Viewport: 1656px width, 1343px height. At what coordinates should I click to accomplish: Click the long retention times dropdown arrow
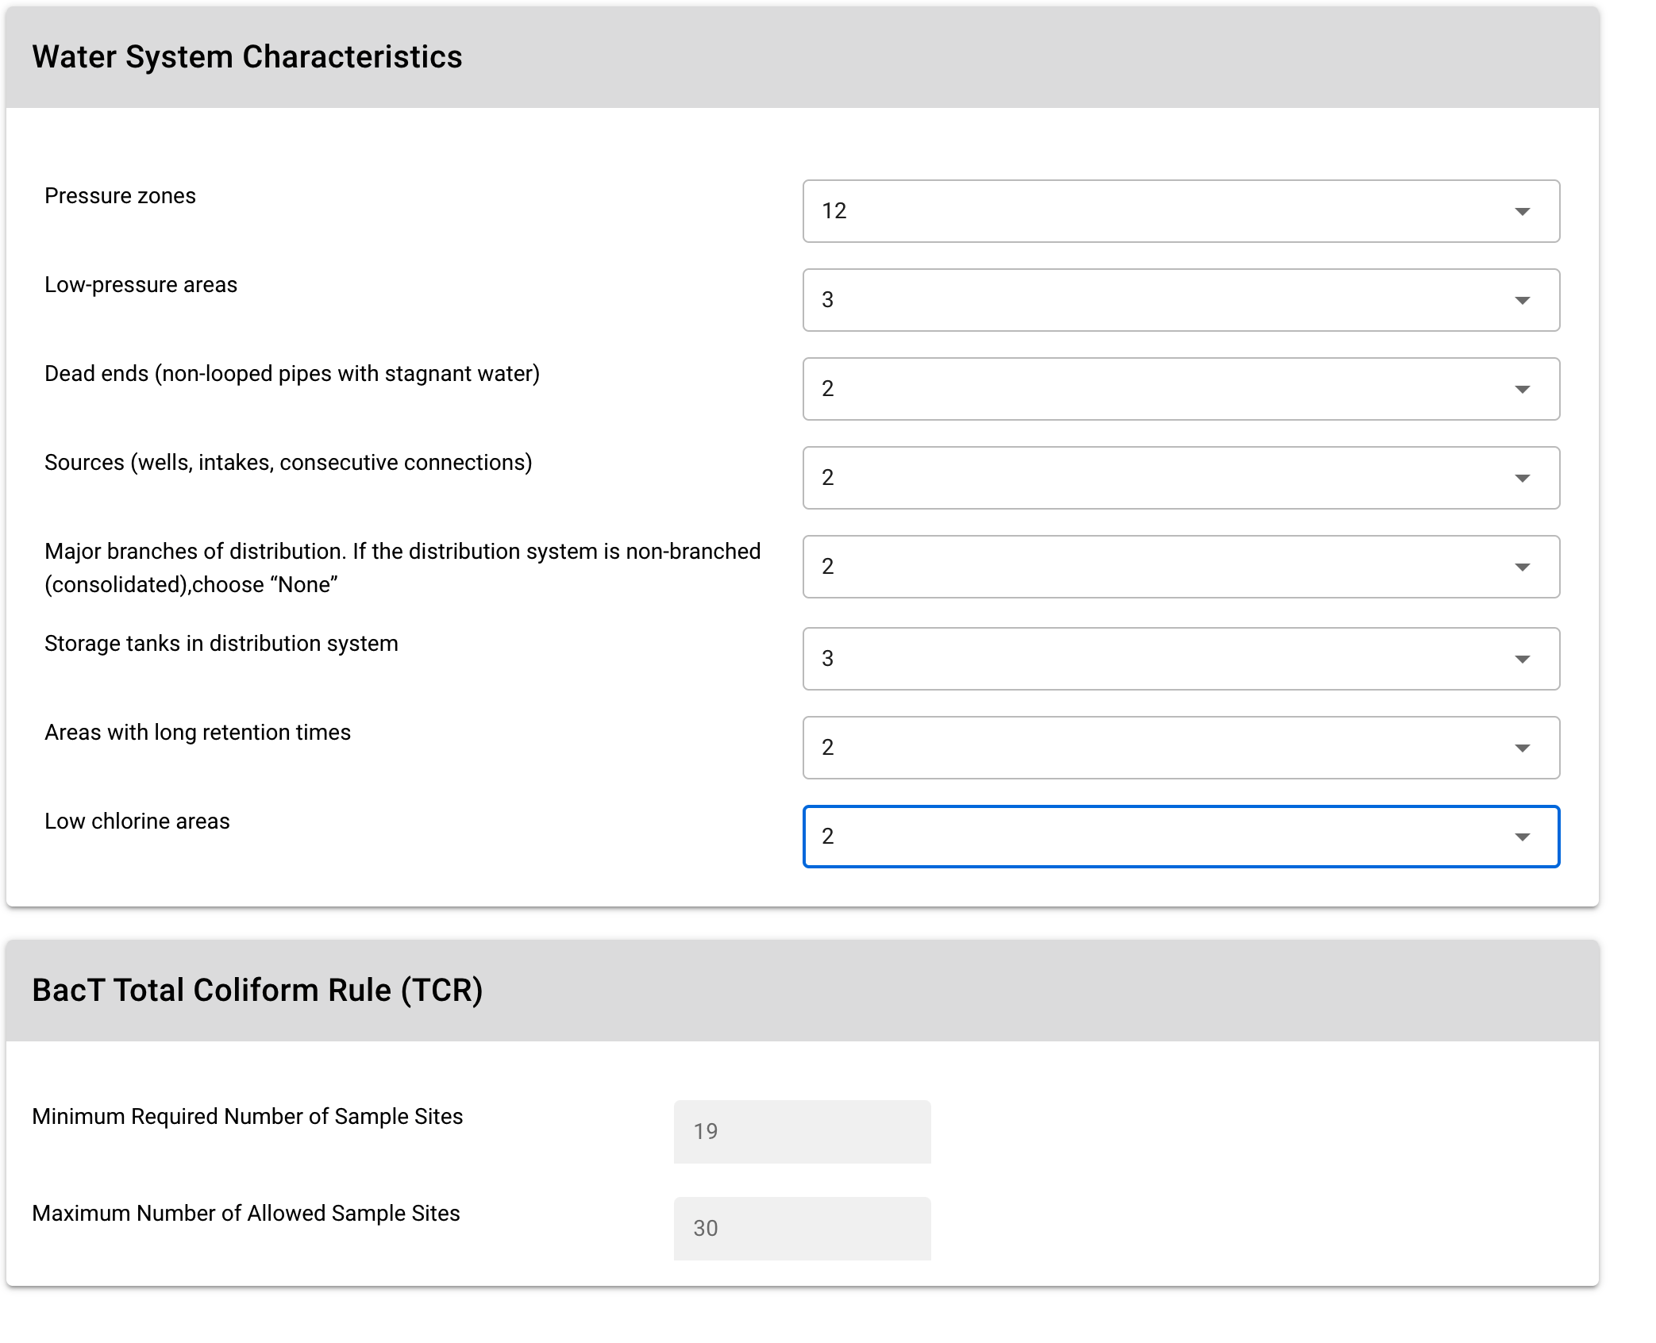coord(1522,748)
